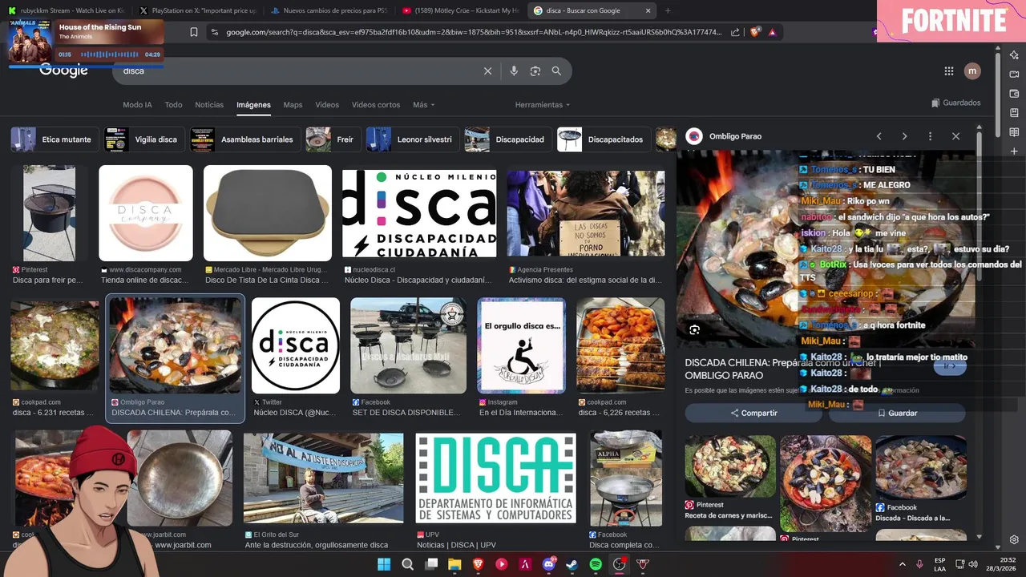Close the image preview panel
The image size is (1026, 577).
pos(955,136)
